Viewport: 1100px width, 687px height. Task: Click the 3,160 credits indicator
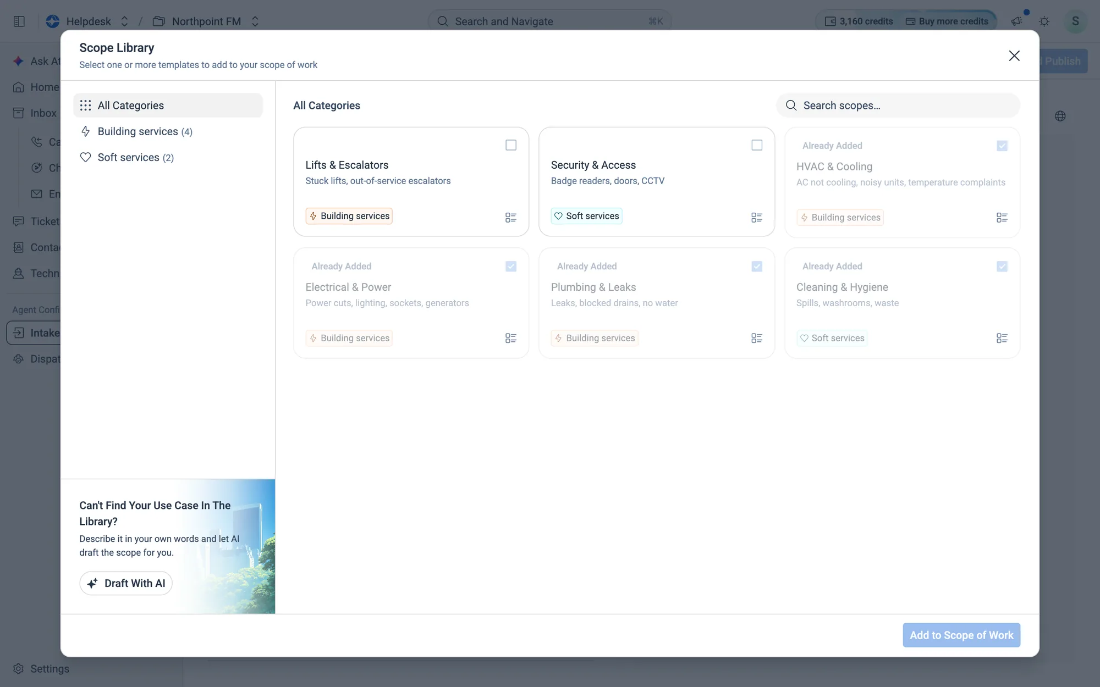click(x=859, y=21)
